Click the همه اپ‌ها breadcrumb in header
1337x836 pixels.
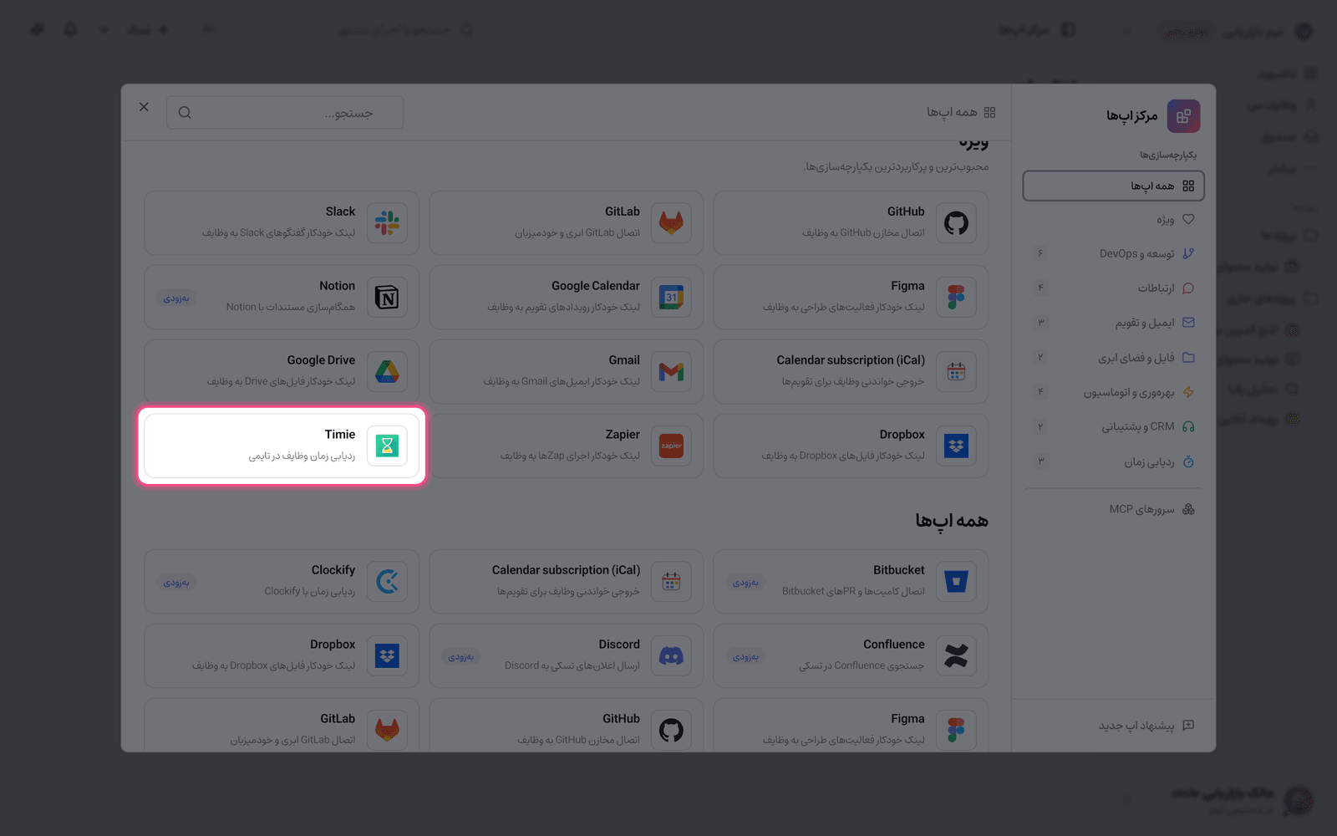click(960, 112)
